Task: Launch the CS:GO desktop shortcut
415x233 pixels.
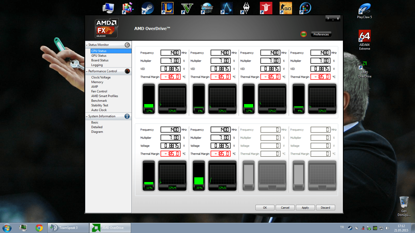Action: point(286,8)
